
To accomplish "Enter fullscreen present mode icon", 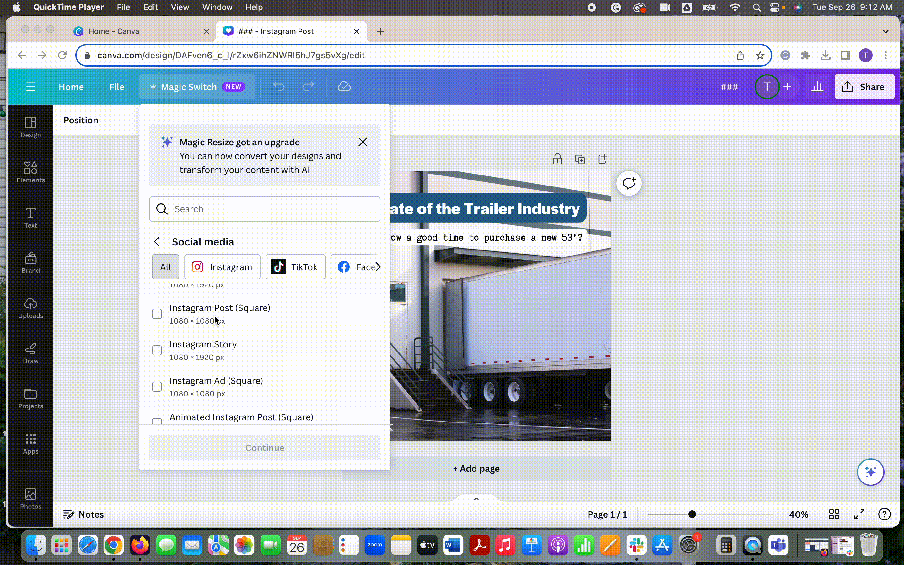I will (x=860, y=514).
